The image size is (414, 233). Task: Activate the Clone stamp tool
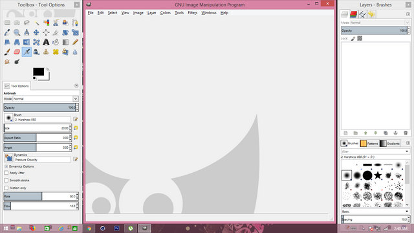46,52
